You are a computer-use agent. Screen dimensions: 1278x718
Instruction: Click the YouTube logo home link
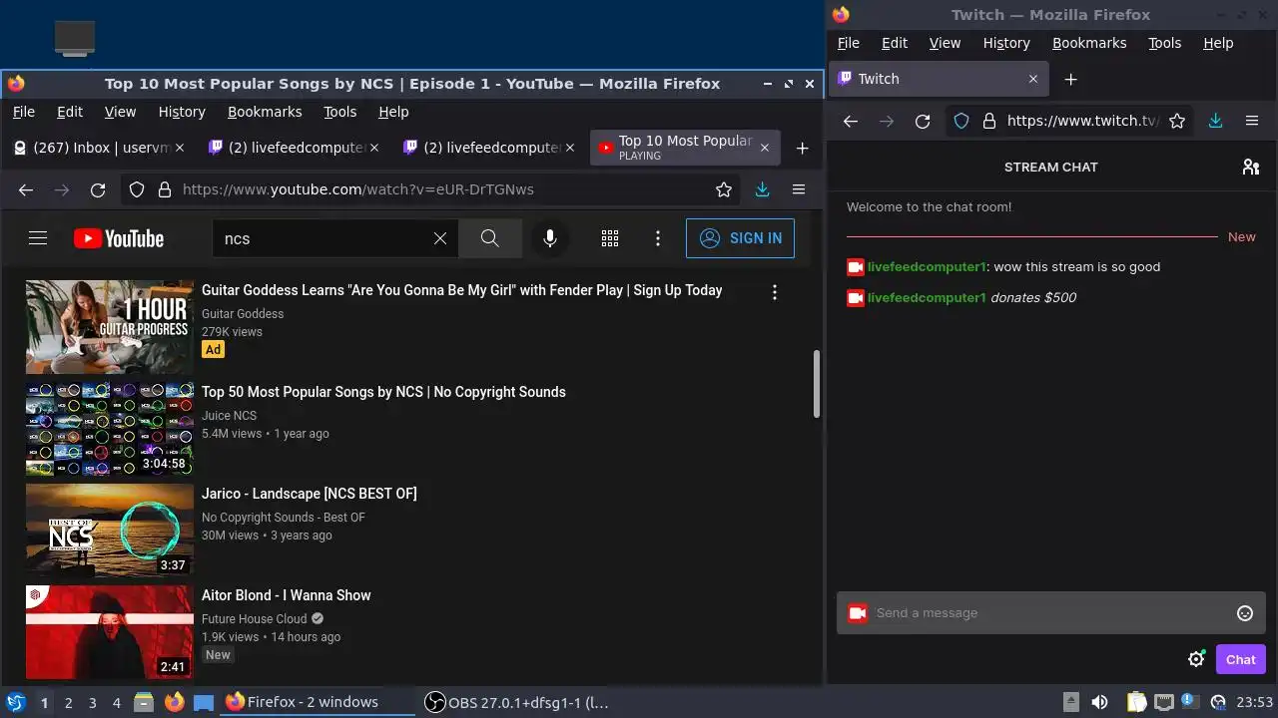119,238
